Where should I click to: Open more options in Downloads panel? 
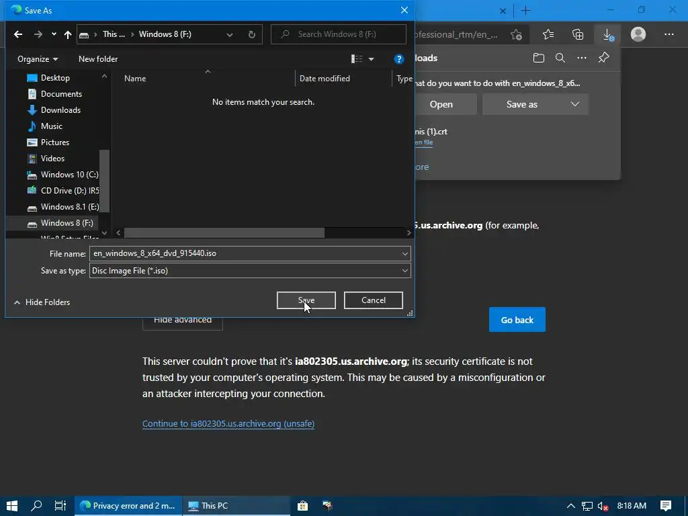pos(581,58)
